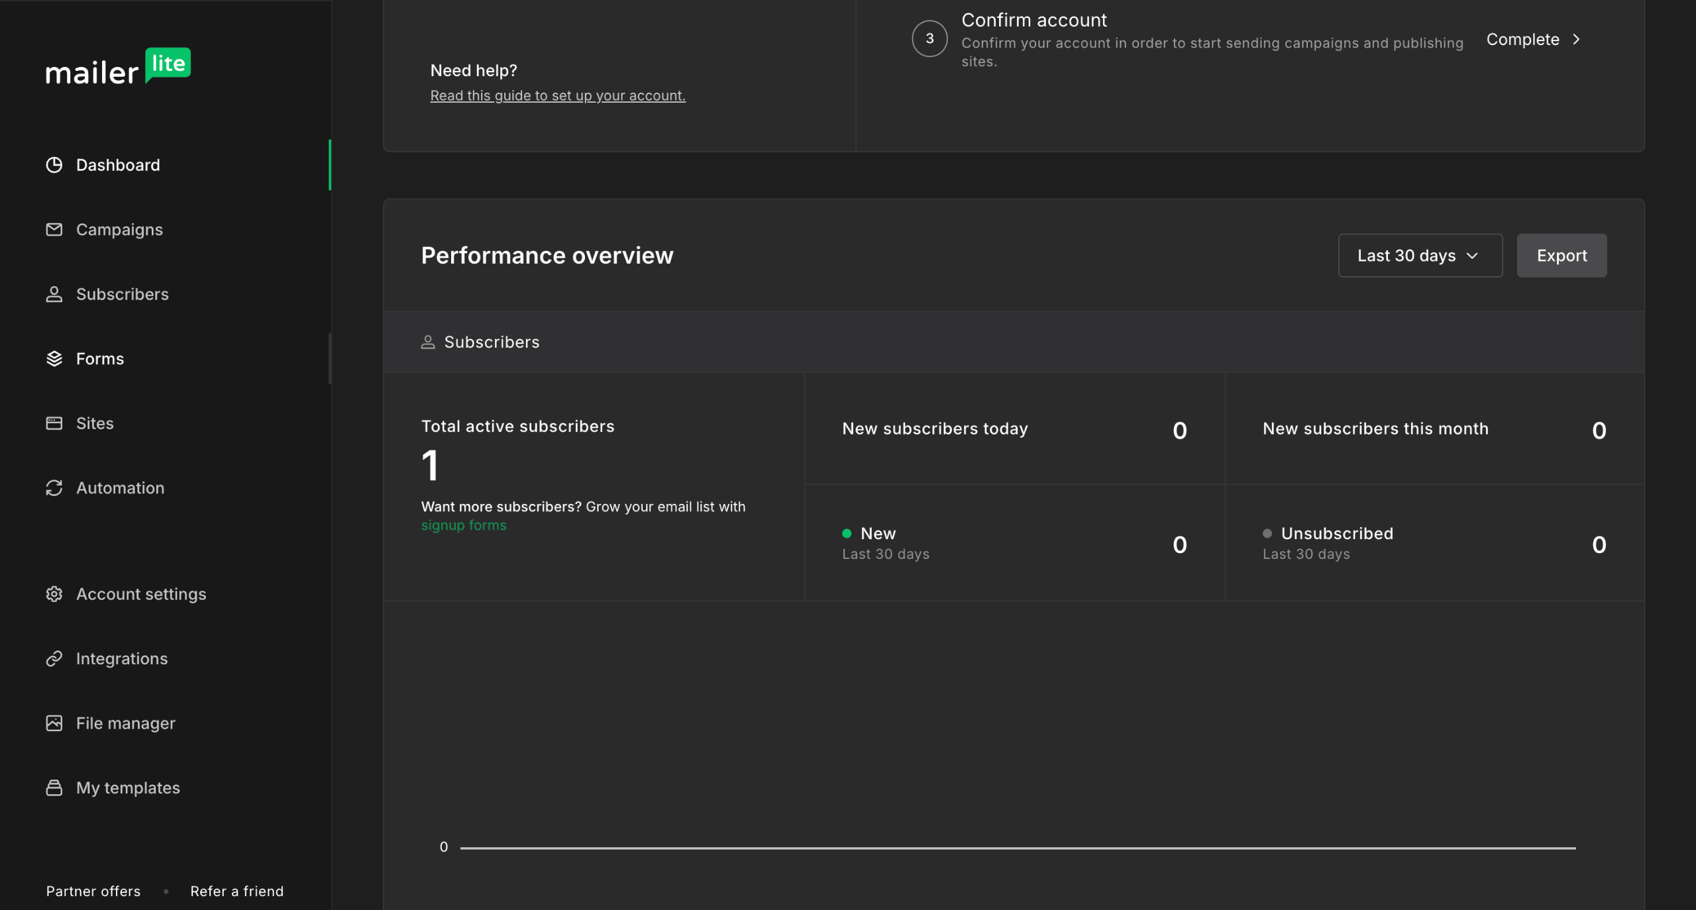This screenshot has width=1696, height=910.
Task: Click the My templates icon
Action: coord(54,787)
